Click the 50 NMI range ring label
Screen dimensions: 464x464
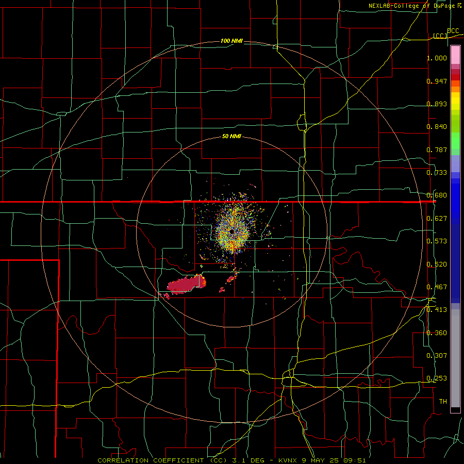coord(231,137)
